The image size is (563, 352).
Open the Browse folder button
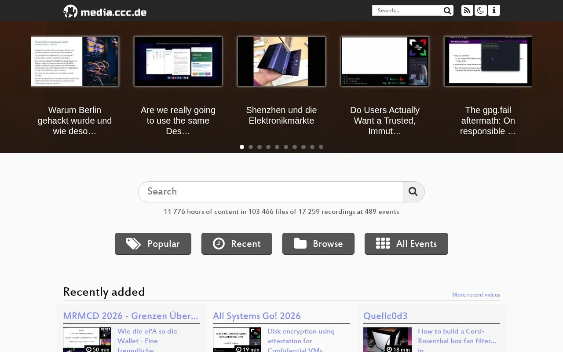point(318,244)
